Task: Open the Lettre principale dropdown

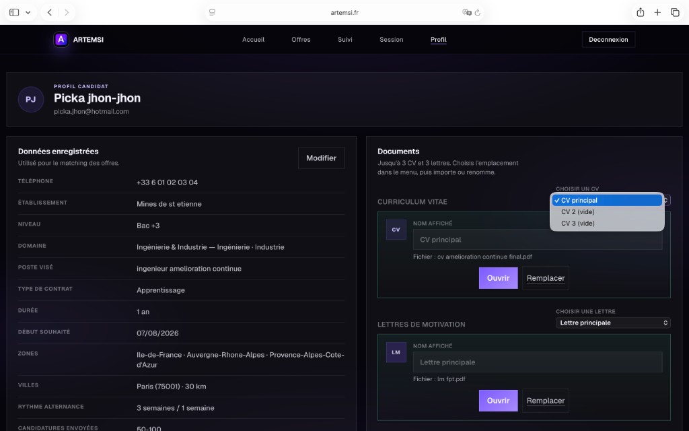Action: [x=613, y=323]
